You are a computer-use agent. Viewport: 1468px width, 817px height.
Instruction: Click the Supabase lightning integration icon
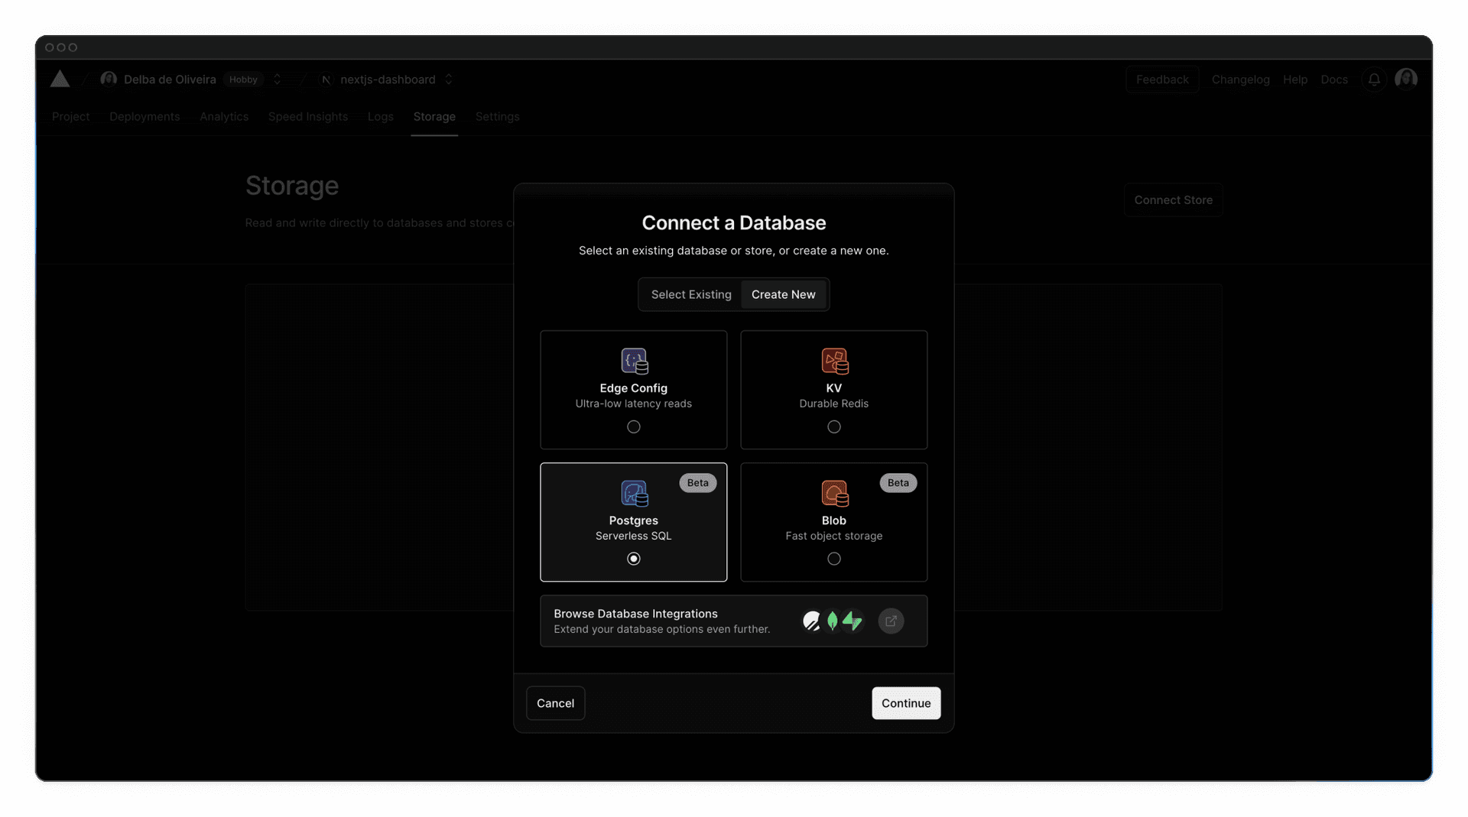tap(853, 621)
